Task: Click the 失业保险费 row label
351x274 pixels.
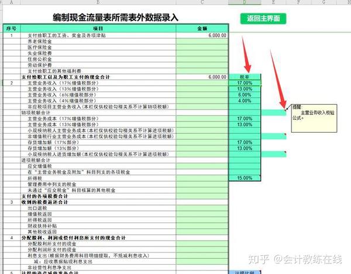Action: click(x=40, y=53)
